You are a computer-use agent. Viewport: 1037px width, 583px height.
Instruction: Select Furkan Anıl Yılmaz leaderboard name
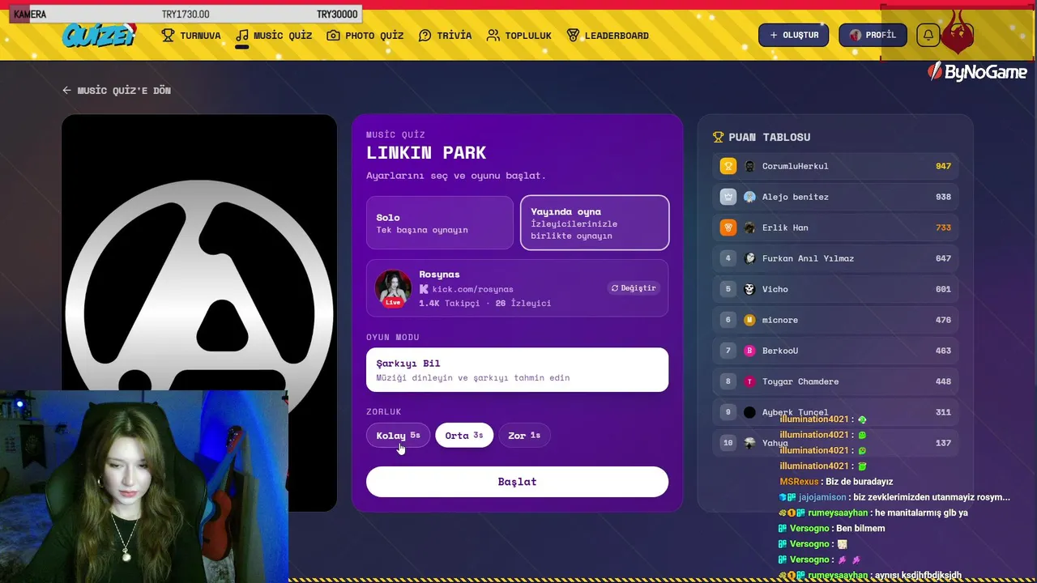click(x=808, y=258)
